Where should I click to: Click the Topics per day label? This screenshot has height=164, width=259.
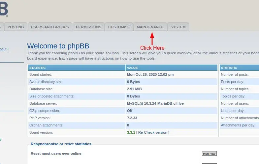click(233, 96)
